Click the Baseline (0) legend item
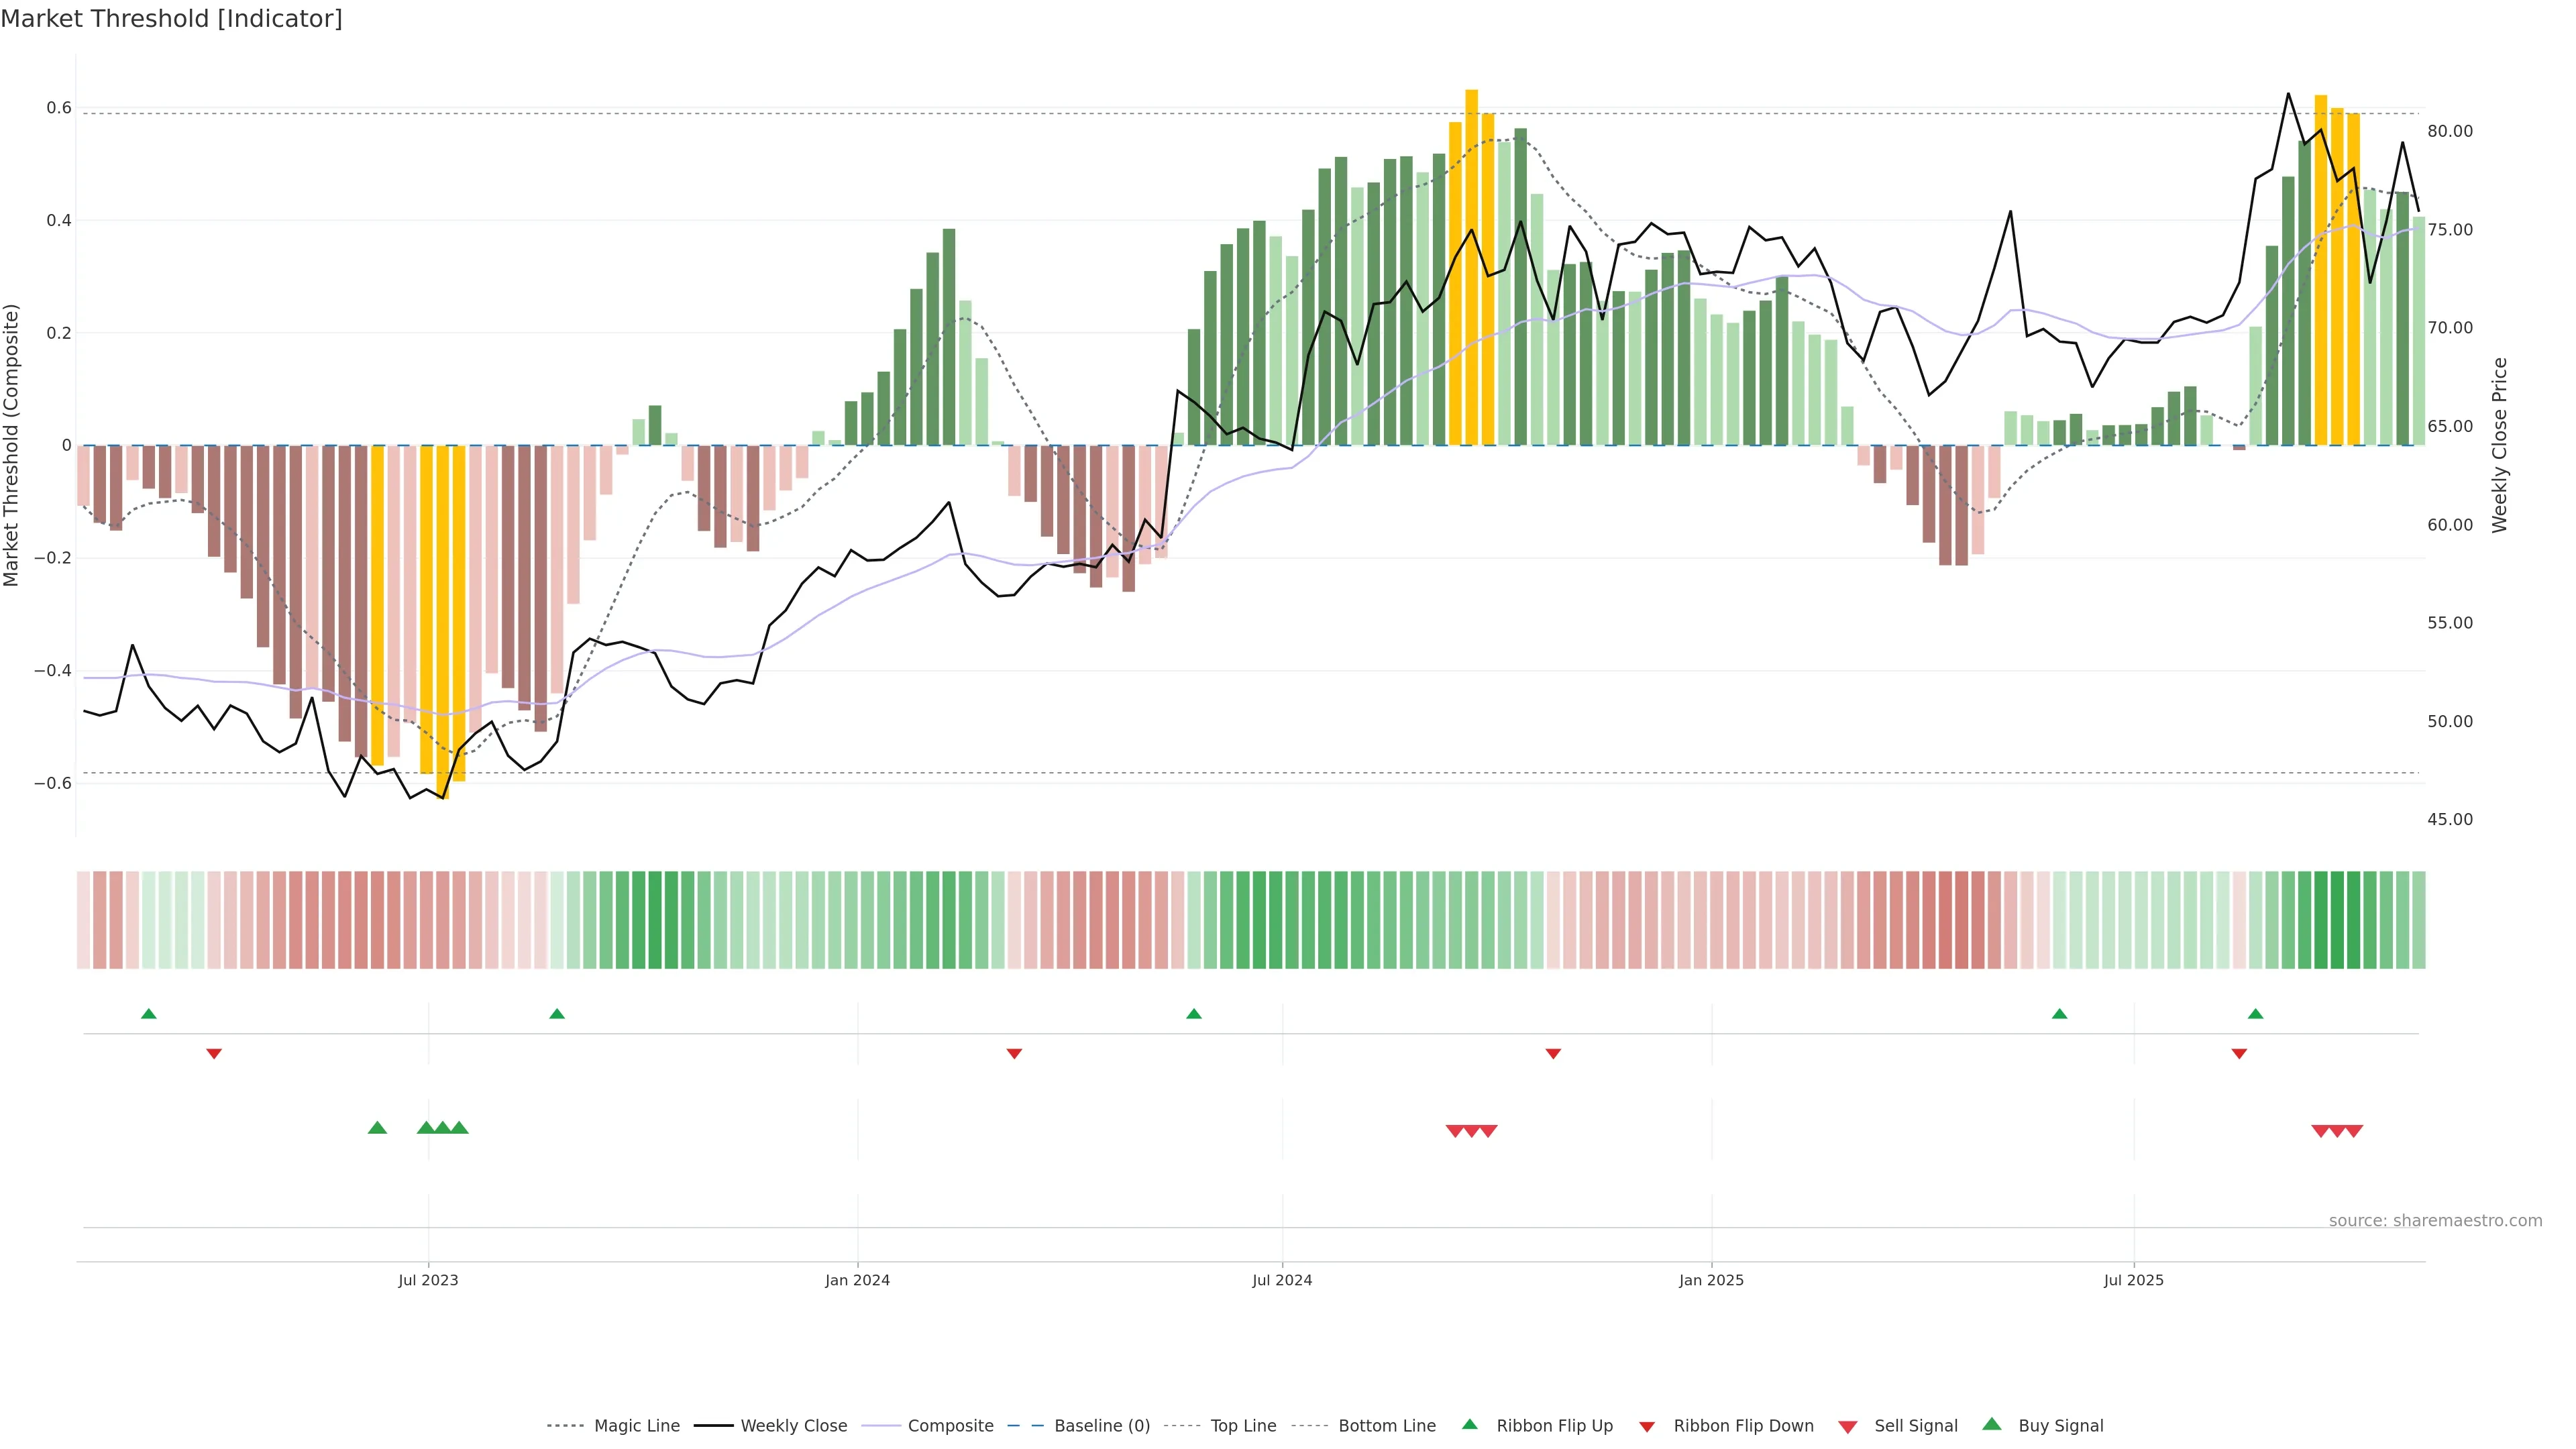Image resolution: width=2576 pixels, height=1449 pixels. (1101, 1426)
